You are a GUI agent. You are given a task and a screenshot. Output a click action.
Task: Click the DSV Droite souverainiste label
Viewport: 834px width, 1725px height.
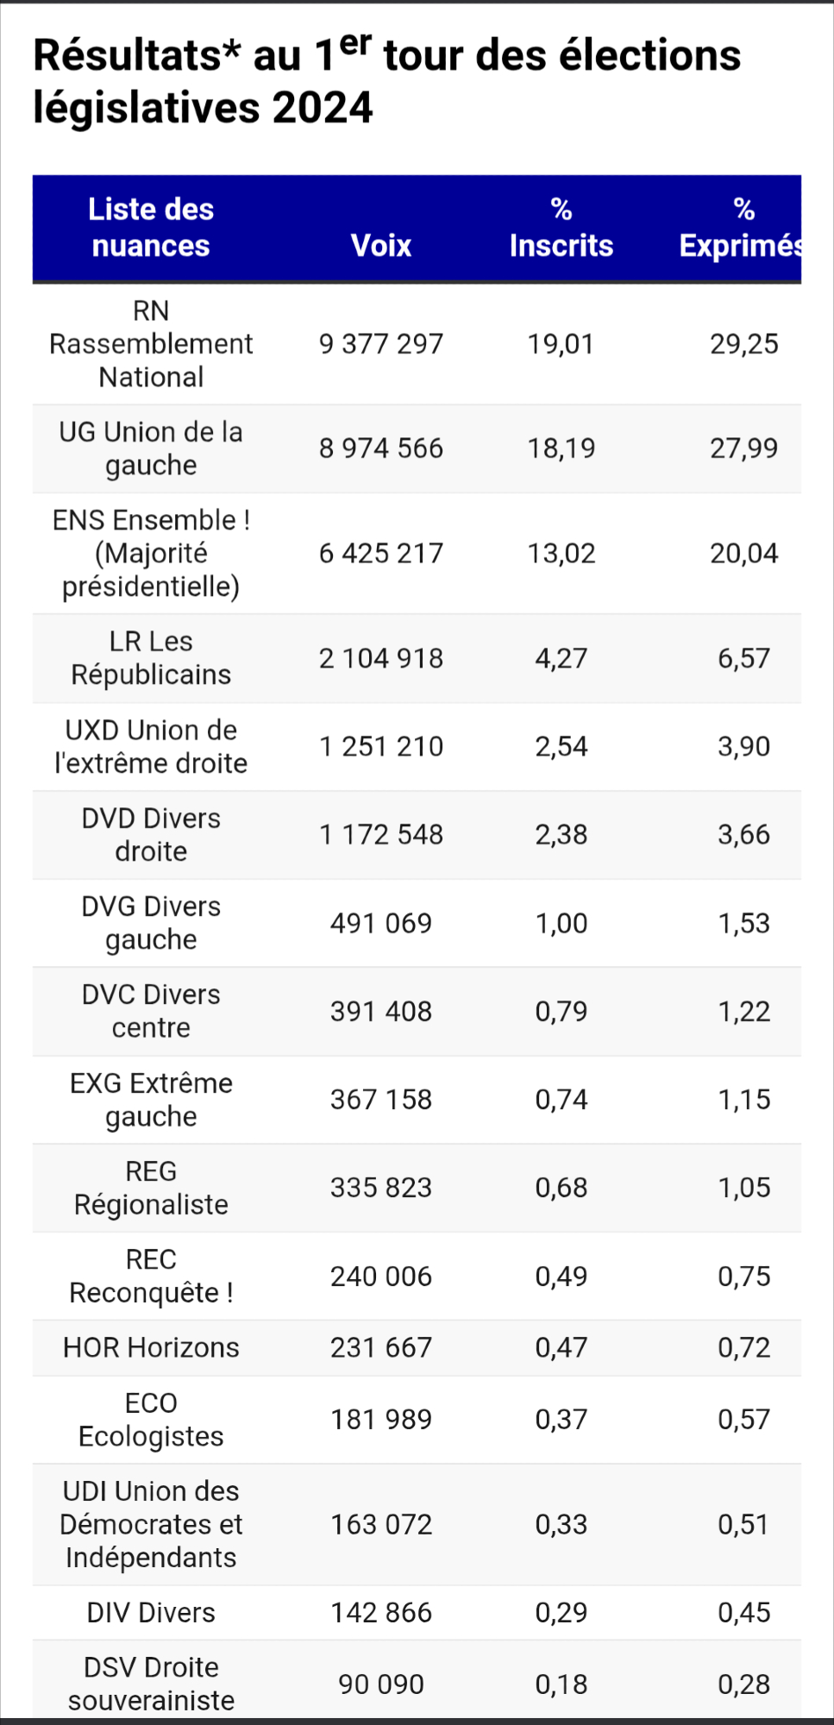click(151, 1684)
